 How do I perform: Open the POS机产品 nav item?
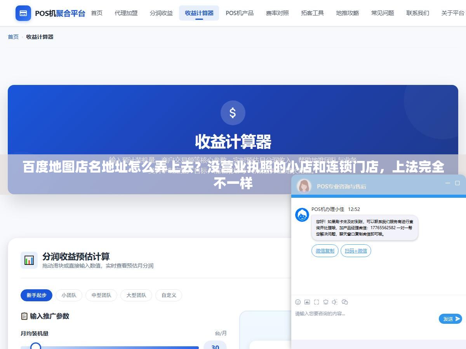240,13
